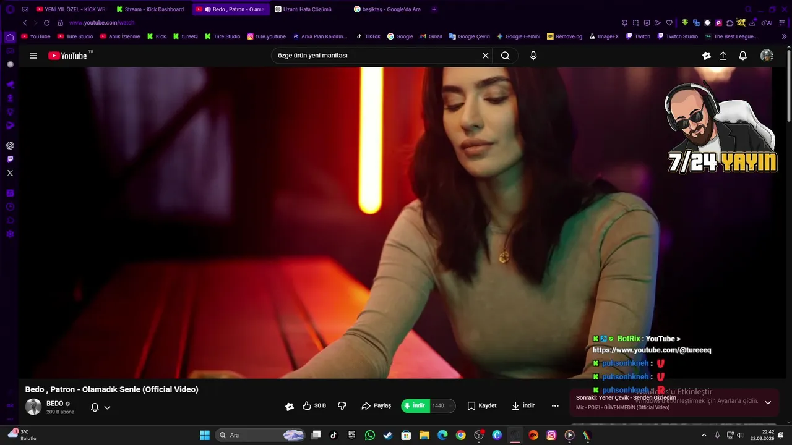Open Steam from the taskbar
The width and height of the screenshot is (792, 445).
coord(388,435)
